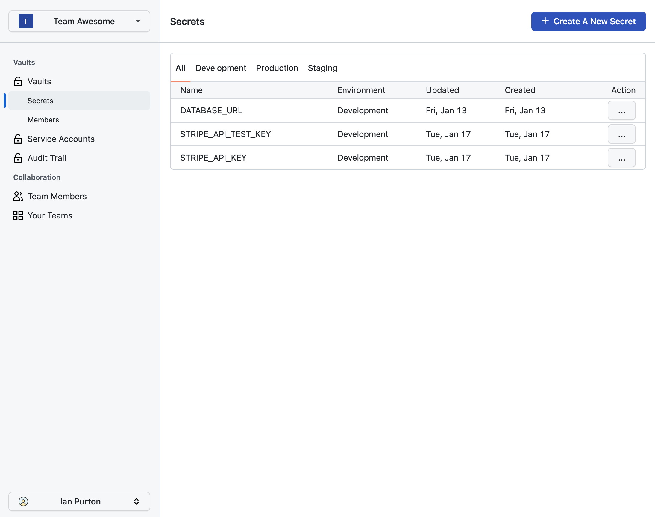The width and height of the screenshot is (655, 517).
Task: Open action menu for STRIPE_API_TEST_KEY
Action: [621, 134]
